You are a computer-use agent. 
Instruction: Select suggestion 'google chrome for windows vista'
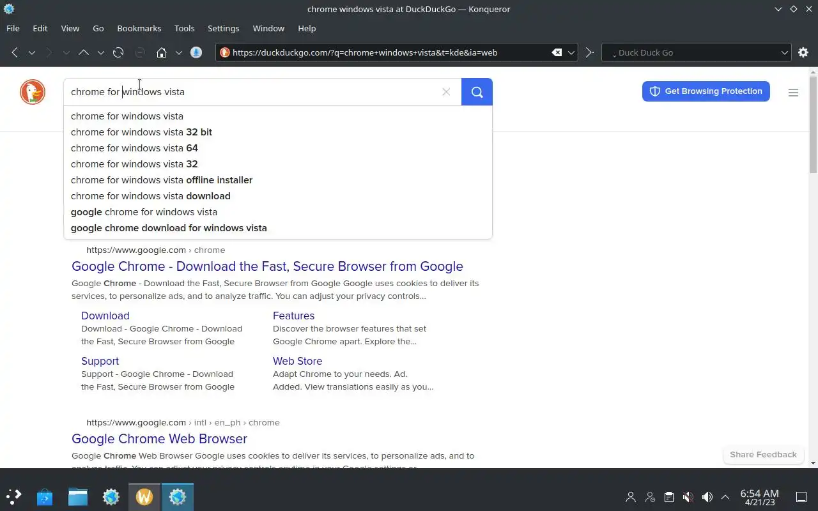tap(278, 212)
